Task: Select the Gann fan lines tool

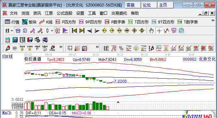Action: click(77, 48)
